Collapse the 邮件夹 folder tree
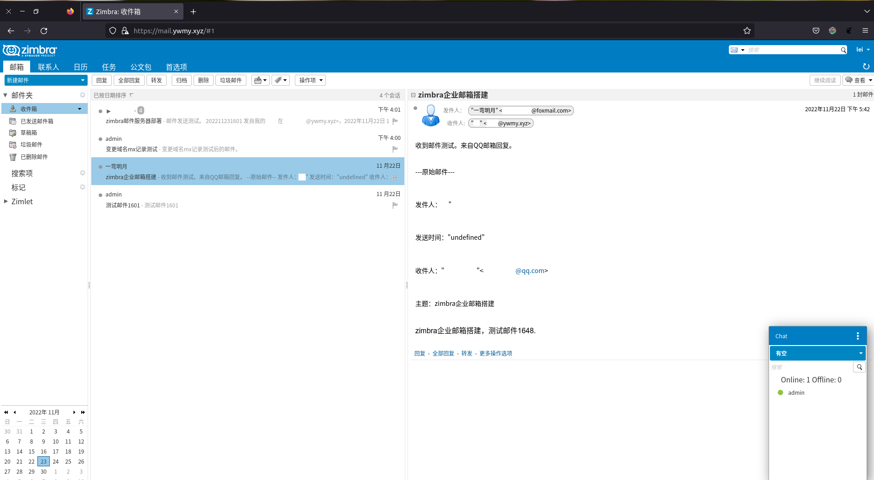Viewport: 874px width, 480px height. (5, 95)
